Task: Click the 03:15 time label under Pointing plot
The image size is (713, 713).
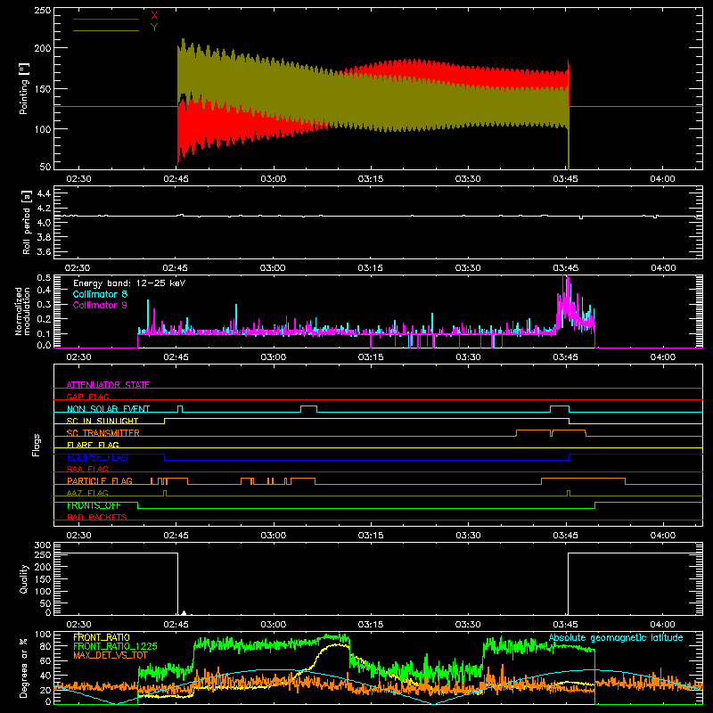Action: [x=371, y=179]
